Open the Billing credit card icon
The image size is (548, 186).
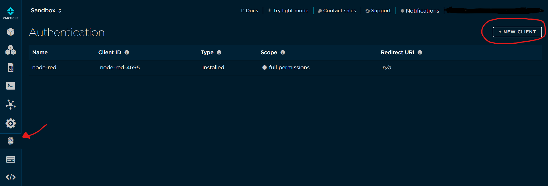[11, 159]
